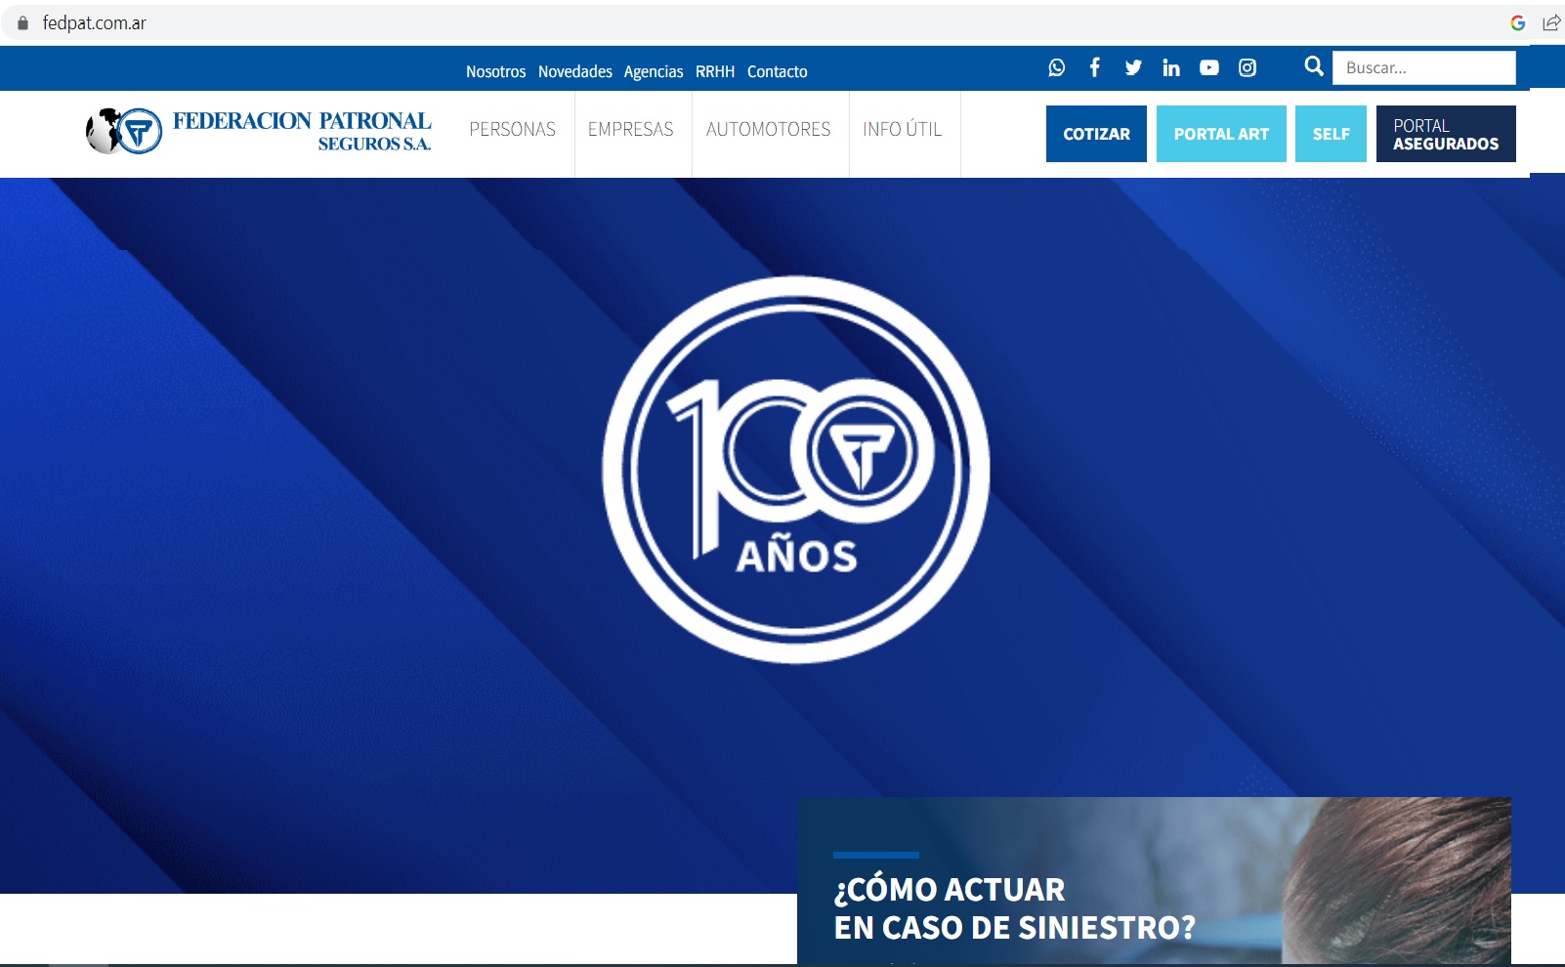Screen dimensions: 1565x967
Task: Click the PORTAL ART button
Action: 1221,134
